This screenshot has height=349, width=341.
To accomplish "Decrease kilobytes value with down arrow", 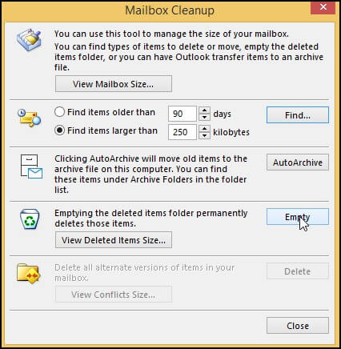I will point(204,135).
